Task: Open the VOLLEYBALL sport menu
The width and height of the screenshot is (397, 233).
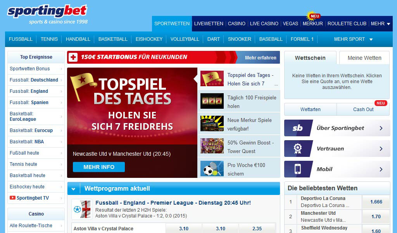Action: [185, 39]
